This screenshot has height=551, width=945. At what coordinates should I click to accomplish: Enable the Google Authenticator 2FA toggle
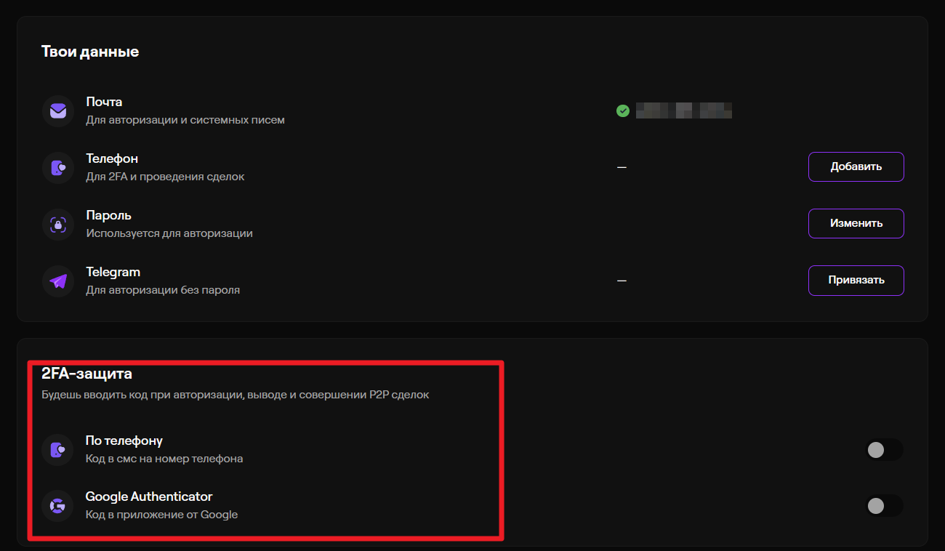tap(884, 506)
